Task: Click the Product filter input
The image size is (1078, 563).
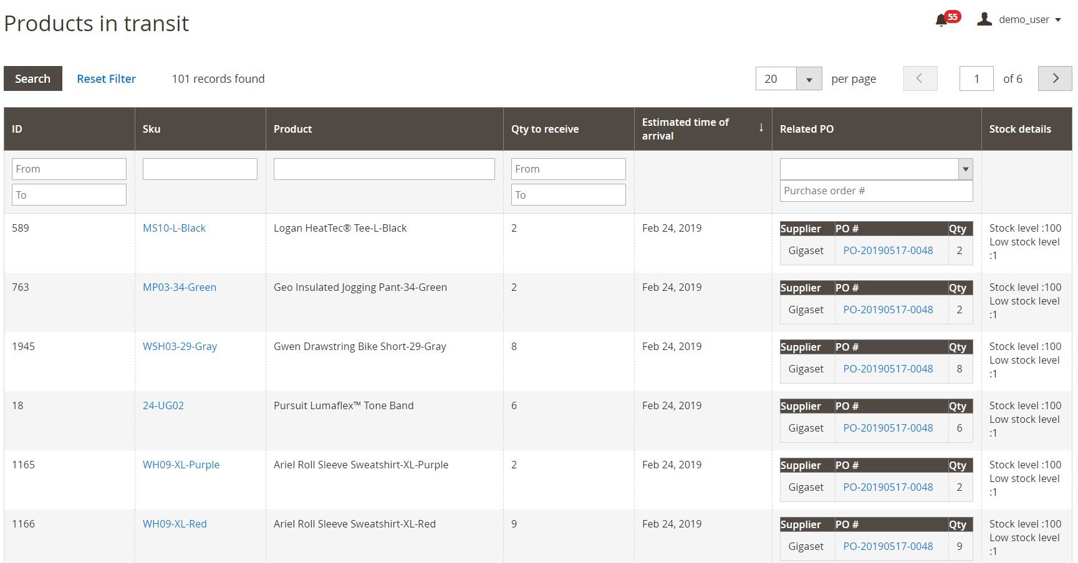Action: coord(384,169)
